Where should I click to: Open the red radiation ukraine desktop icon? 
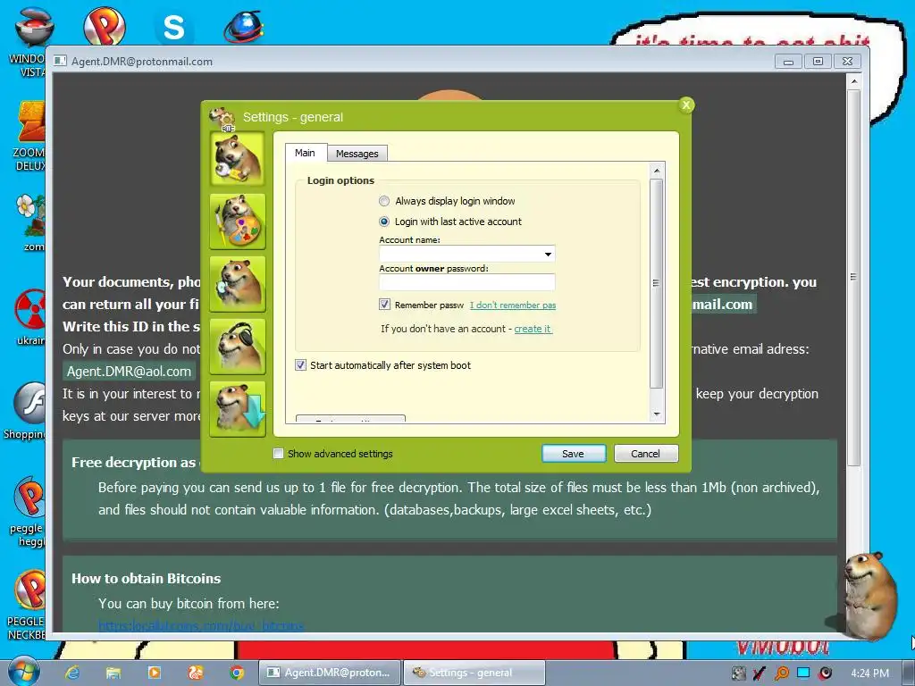[x=30, y=317]
